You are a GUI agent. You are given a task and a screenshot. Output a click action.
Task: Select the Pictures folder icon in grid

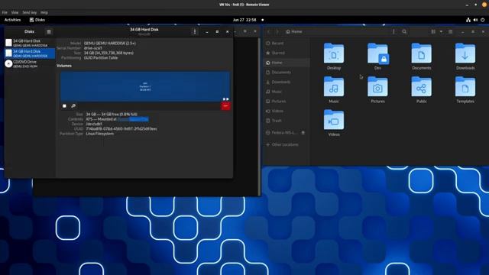point(377,90)
